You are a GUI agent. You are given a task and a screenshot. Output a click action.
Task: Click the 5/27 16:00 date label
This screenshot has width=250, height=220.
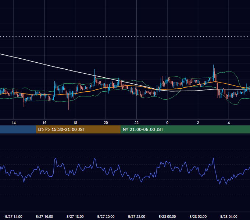point(44,216)
